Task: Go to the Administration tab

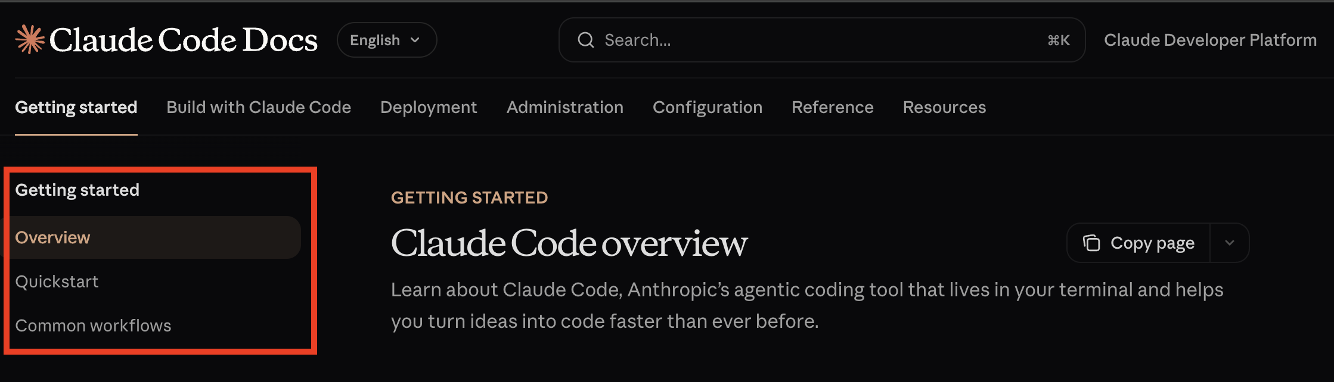Action: [565, 107]
